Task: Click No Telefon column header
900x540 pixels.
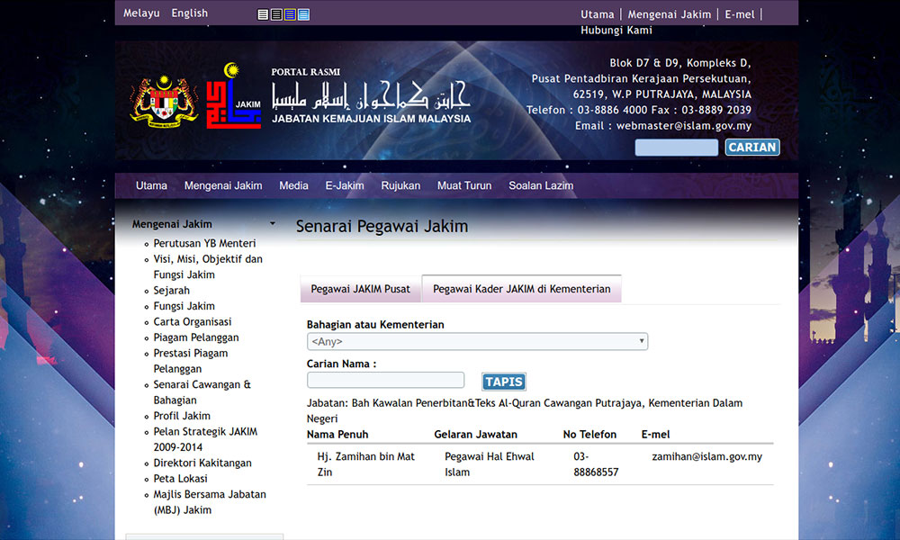Action: coord(589,435)
